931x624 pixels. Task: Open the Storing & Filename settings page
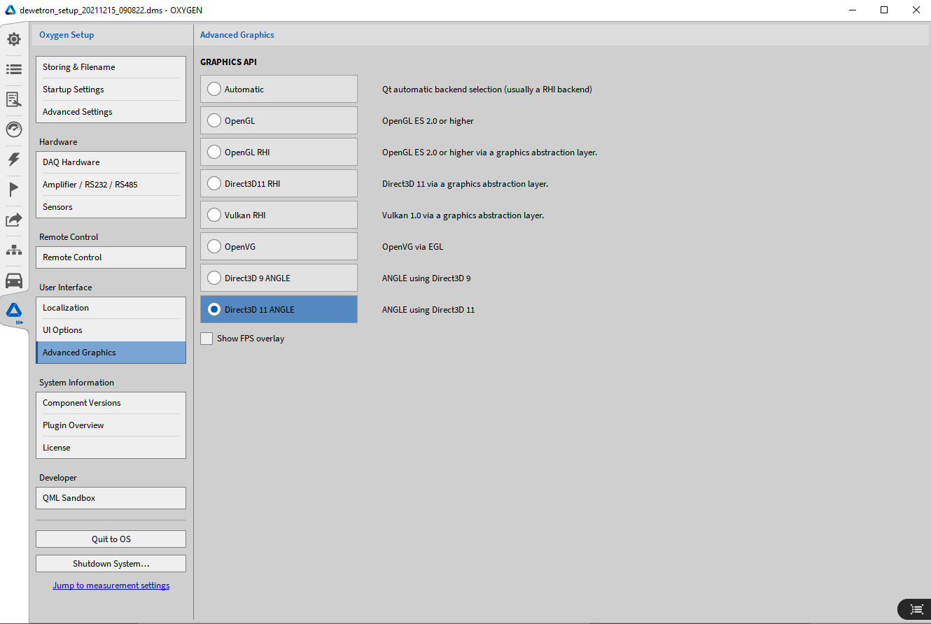click(111, 67)
